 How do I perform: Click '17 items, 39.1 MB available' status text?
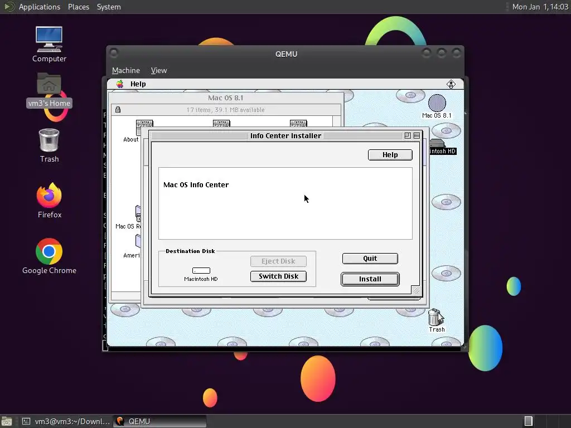225,110
